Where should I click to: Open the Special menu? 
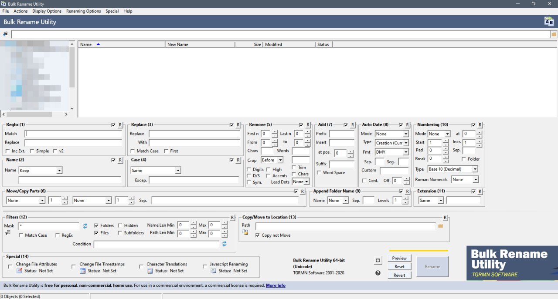point(112,11)
